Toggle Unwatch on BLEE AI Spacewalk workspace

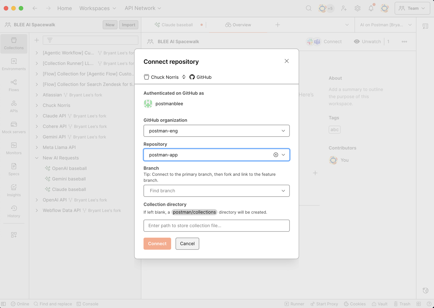367,41
